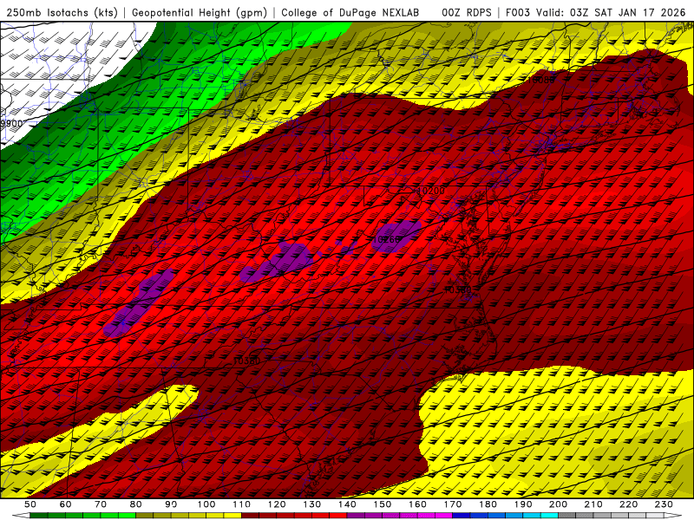
Task: Click the white left arrow cap of legend
Action: pyautogui.click(x=21, y=516)
